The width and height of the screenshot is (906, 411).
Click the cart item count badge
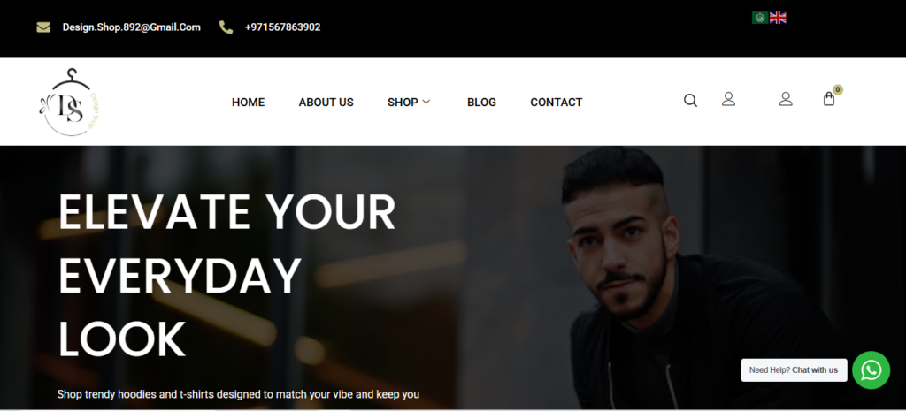point(838,89)
